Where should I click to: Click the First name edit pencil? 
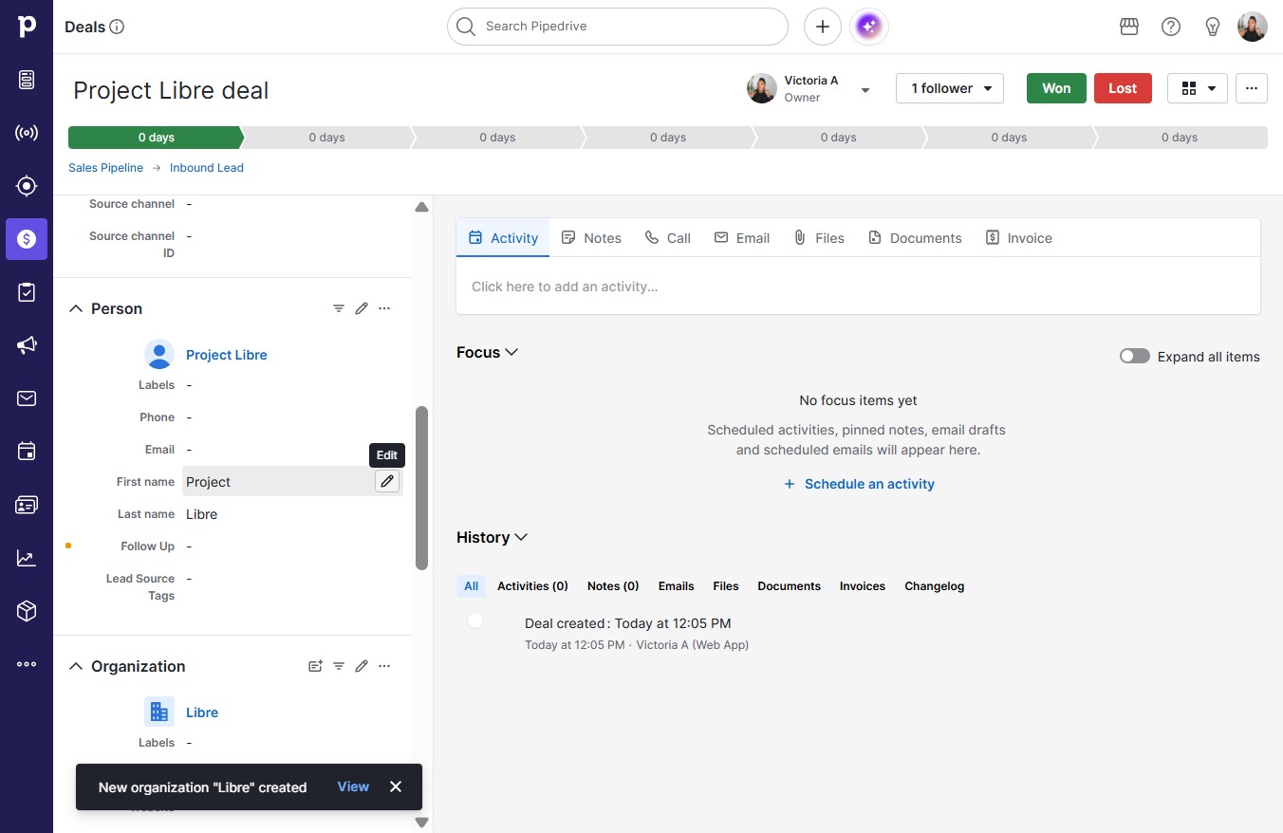(x=387, y=482)
